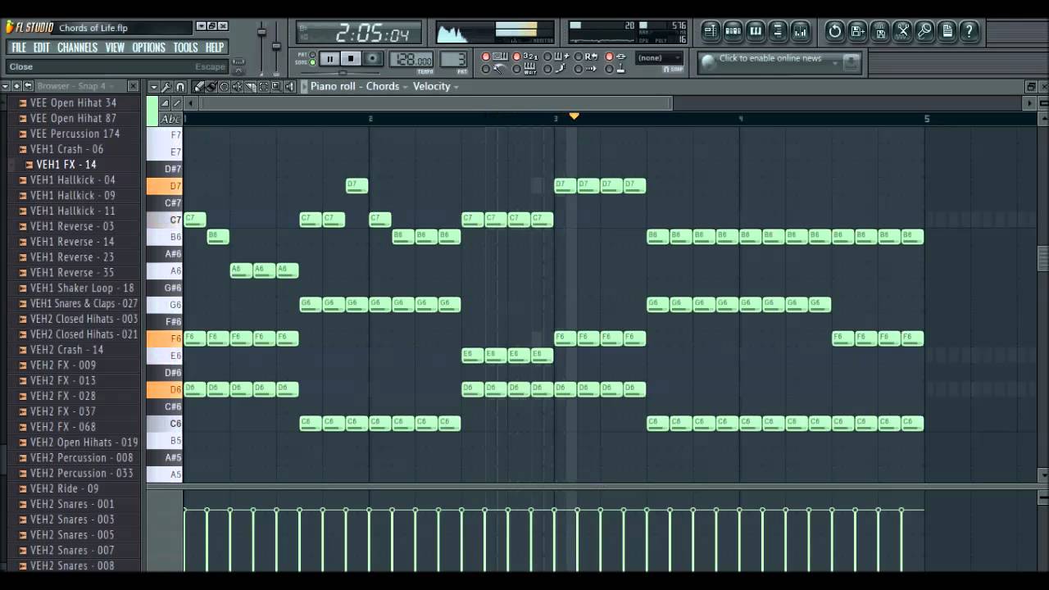1049x590 pixels.
Task: Click the pattern number 3 display
Action: [x=453, y=59]
